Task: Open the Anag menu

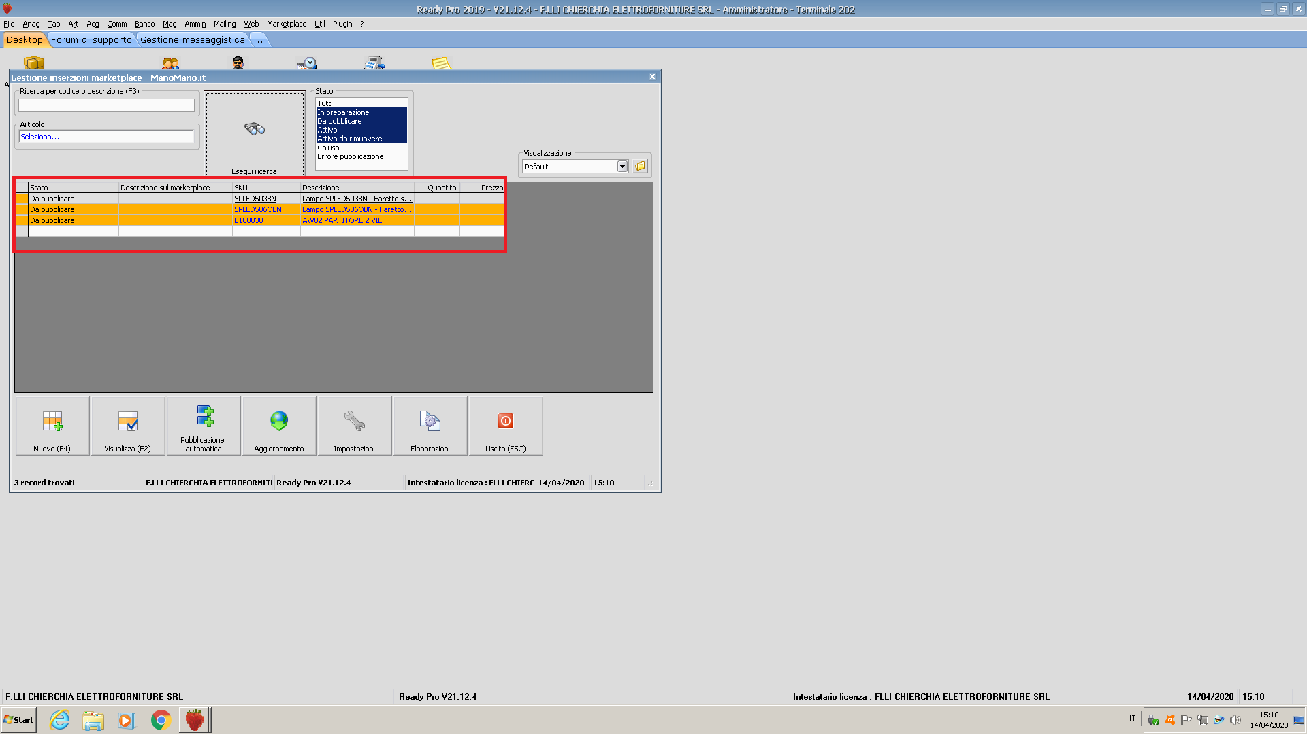Action: pos(31,24)
